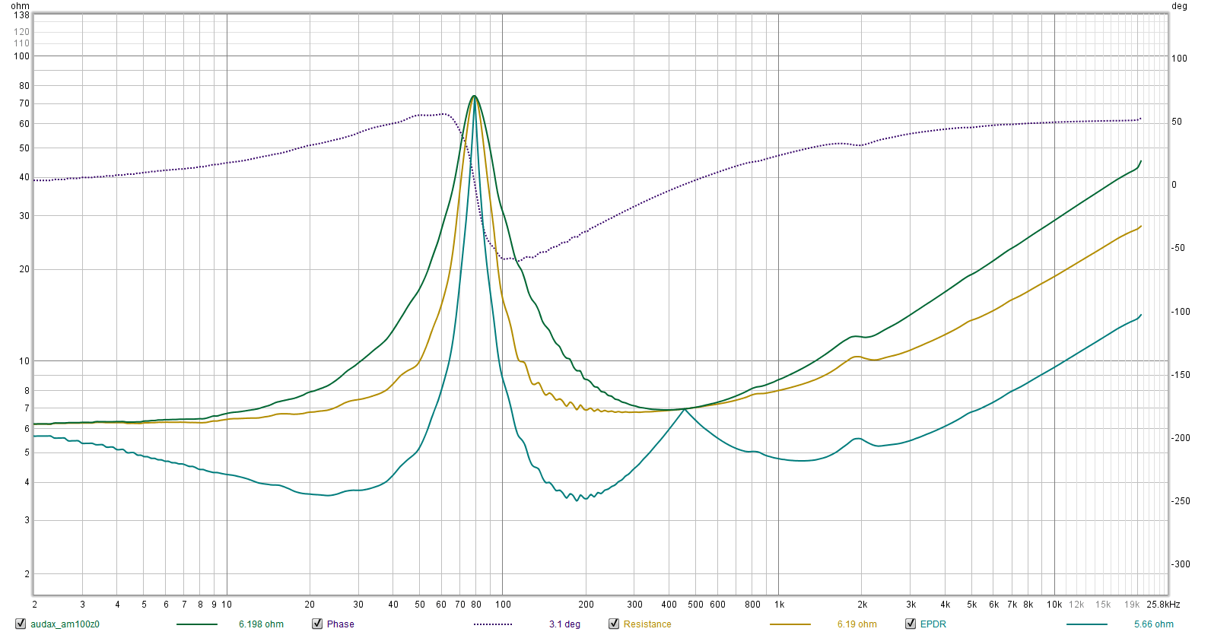The image size is (1211, 635).
Task: Open the dark green audax_am100z0 line sample
Action: 197,624
